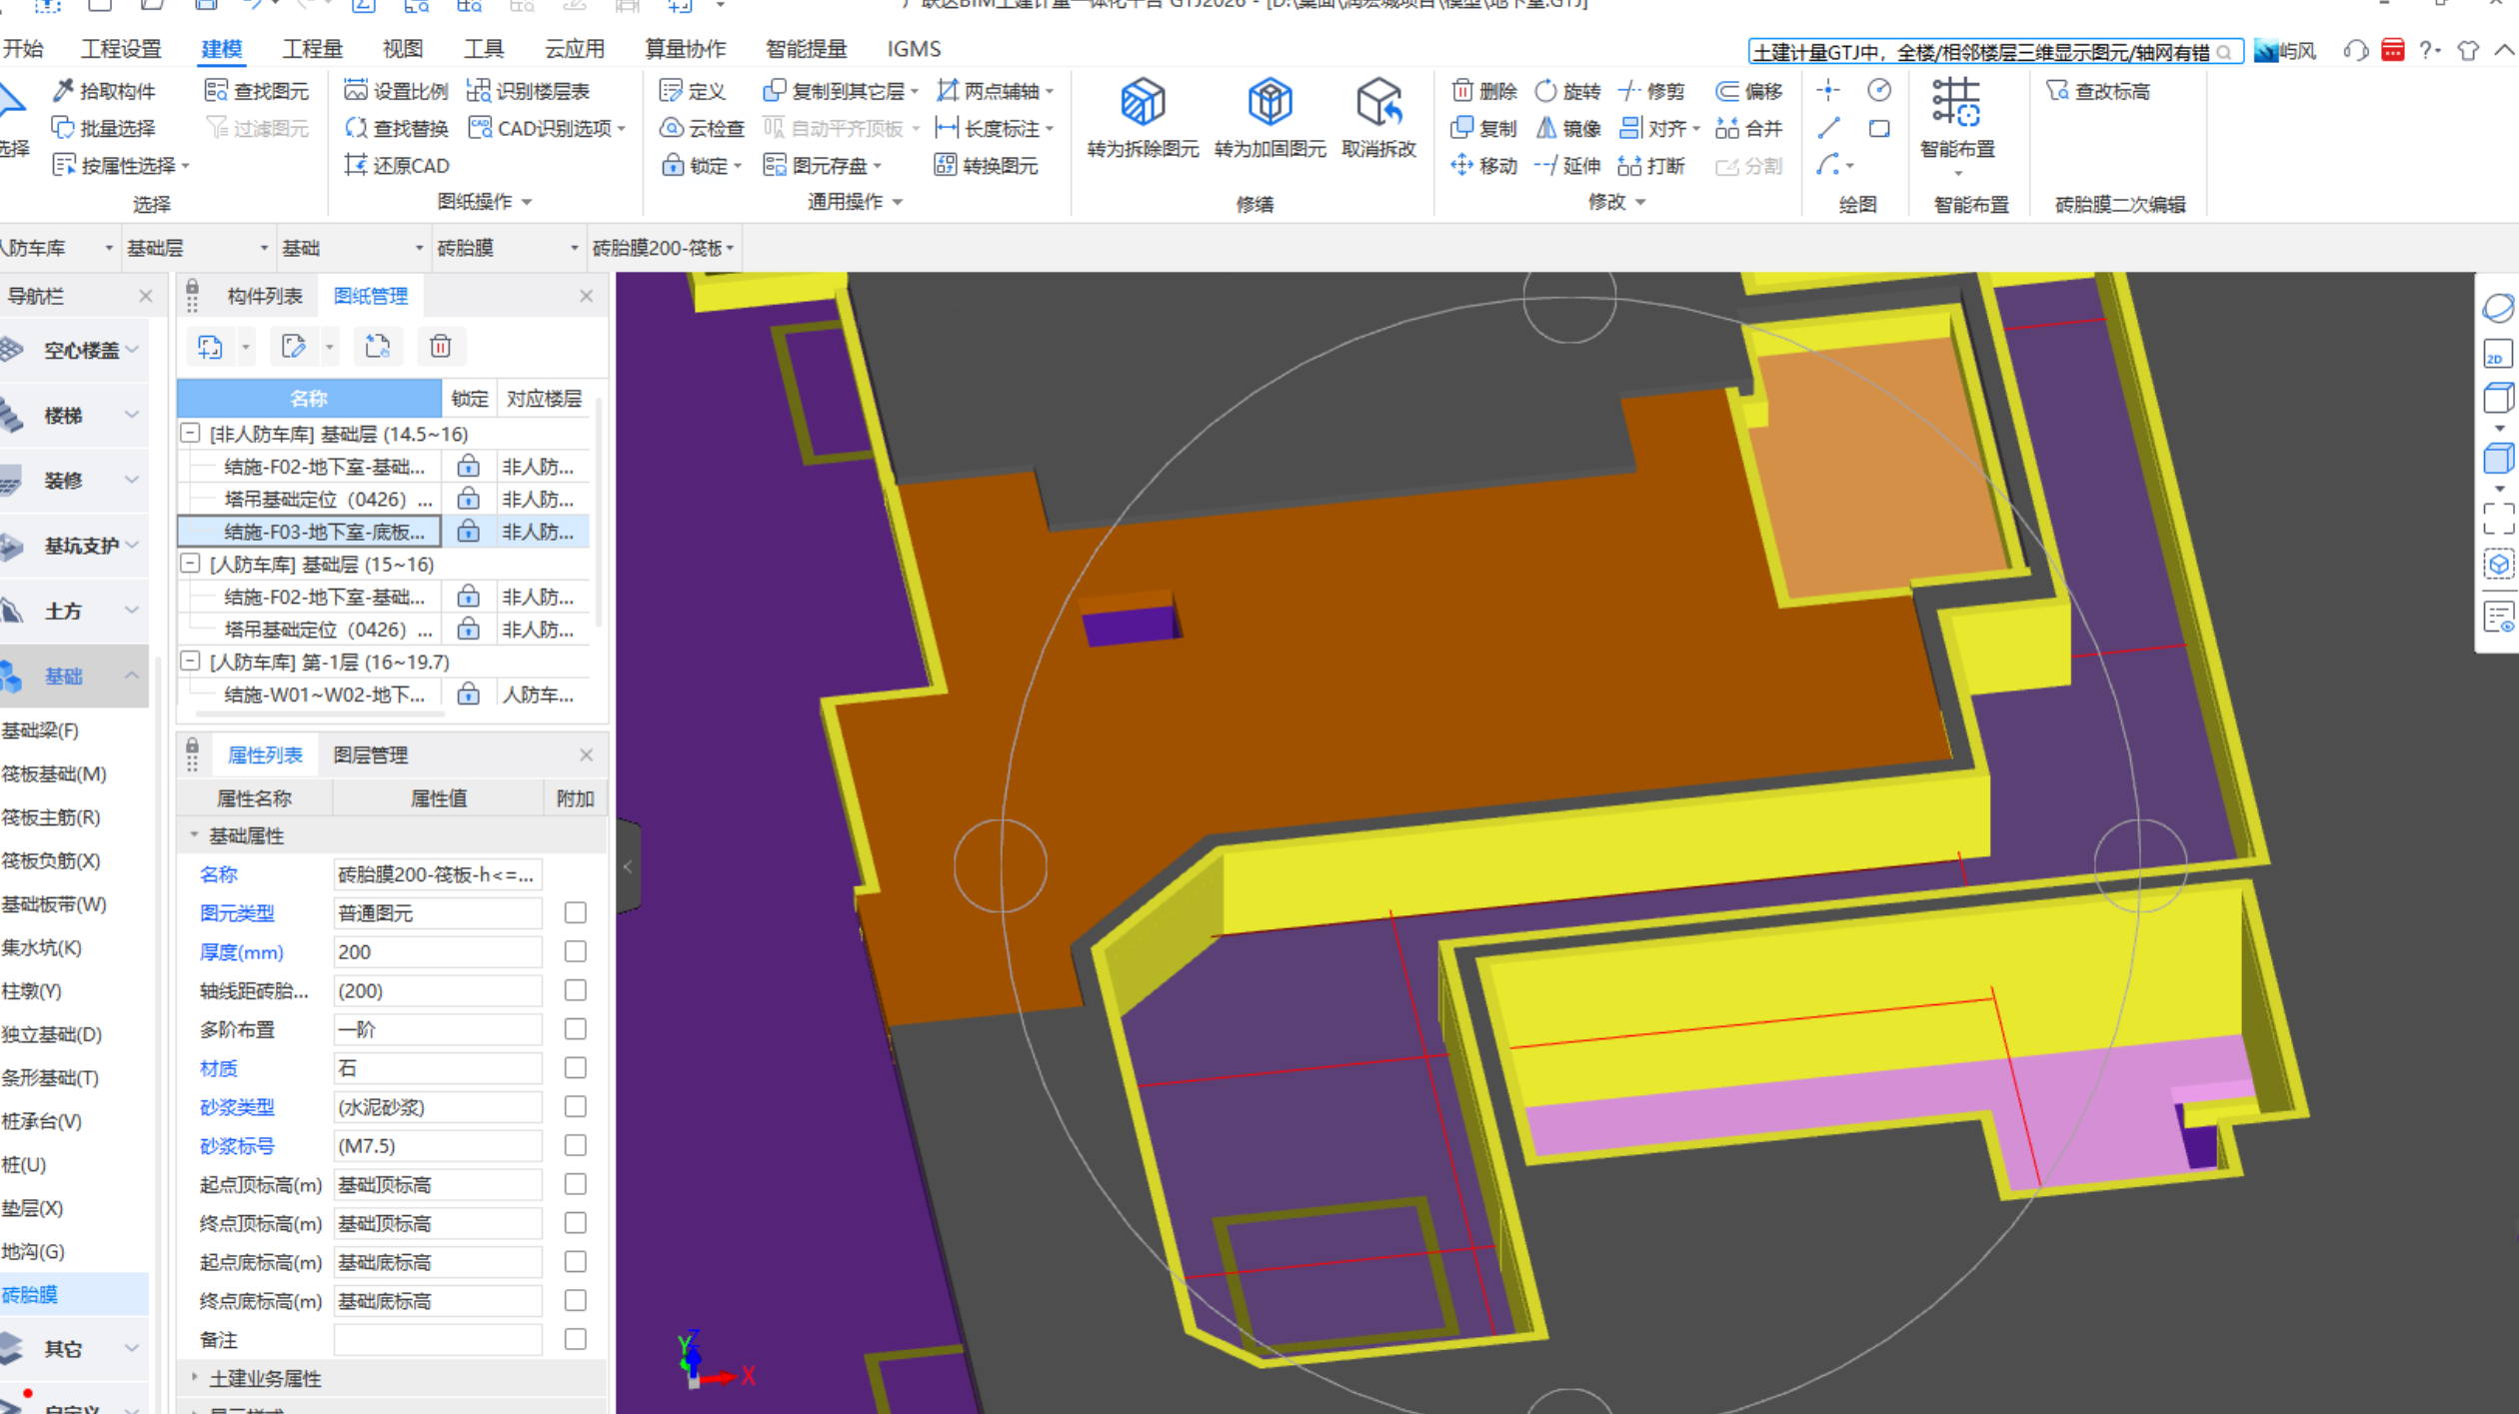
Task: Switch to 2D view icon on right toolbar
Action: point(2496,355)
